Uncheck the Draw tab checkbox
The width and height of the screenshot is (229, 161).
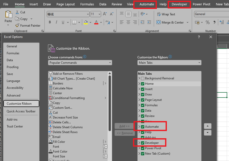click(143, 94)
